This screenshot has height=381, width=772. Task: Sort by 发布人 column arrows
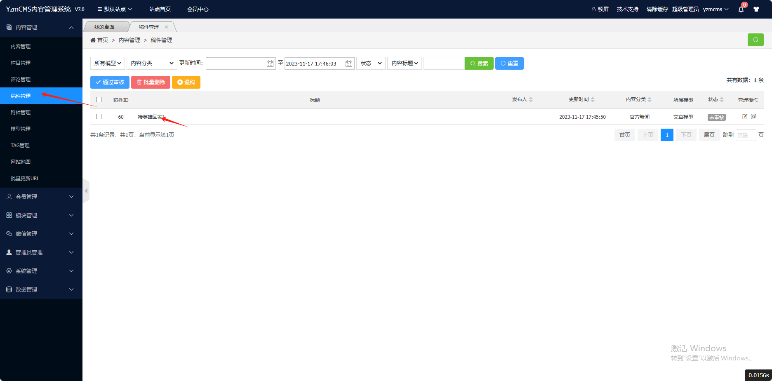pyautogui.click(x=531, y=99)
